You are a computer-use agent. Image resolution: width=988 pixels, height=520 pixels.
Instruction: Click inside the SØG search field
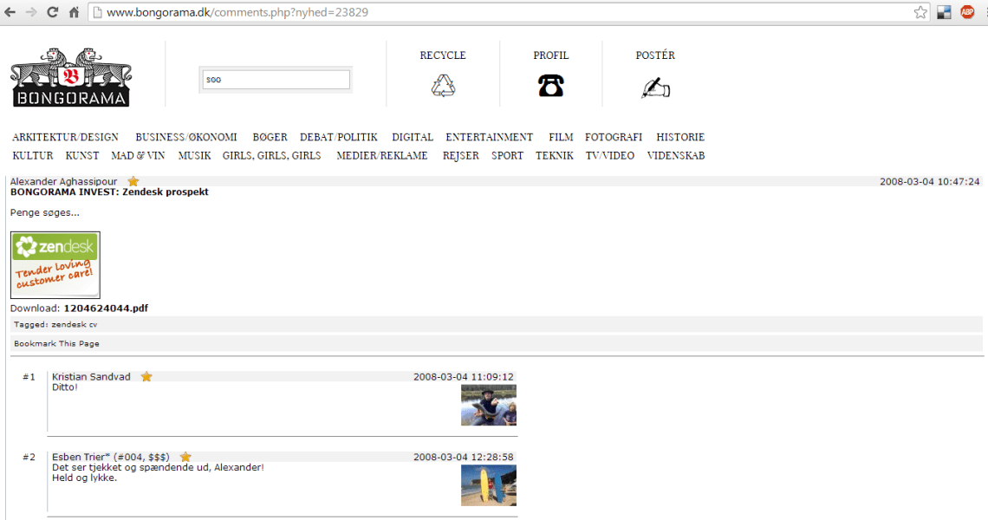(x=275, y=79)
